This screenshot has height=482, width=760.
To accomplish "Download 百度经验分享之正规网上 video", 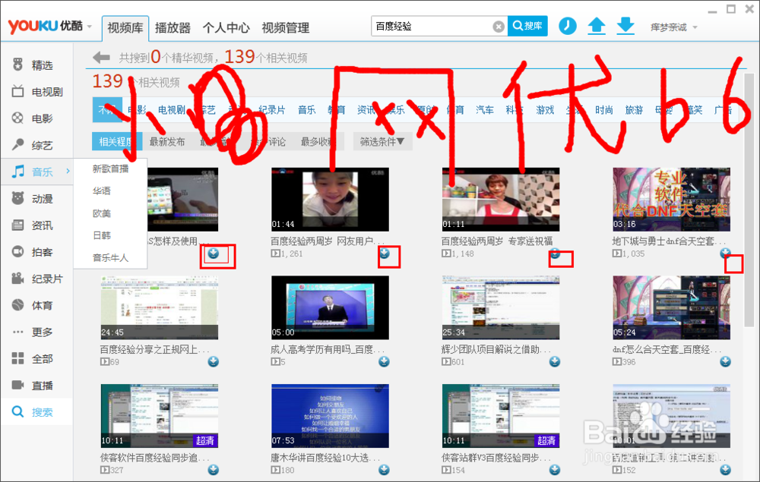I will [214, 361].
